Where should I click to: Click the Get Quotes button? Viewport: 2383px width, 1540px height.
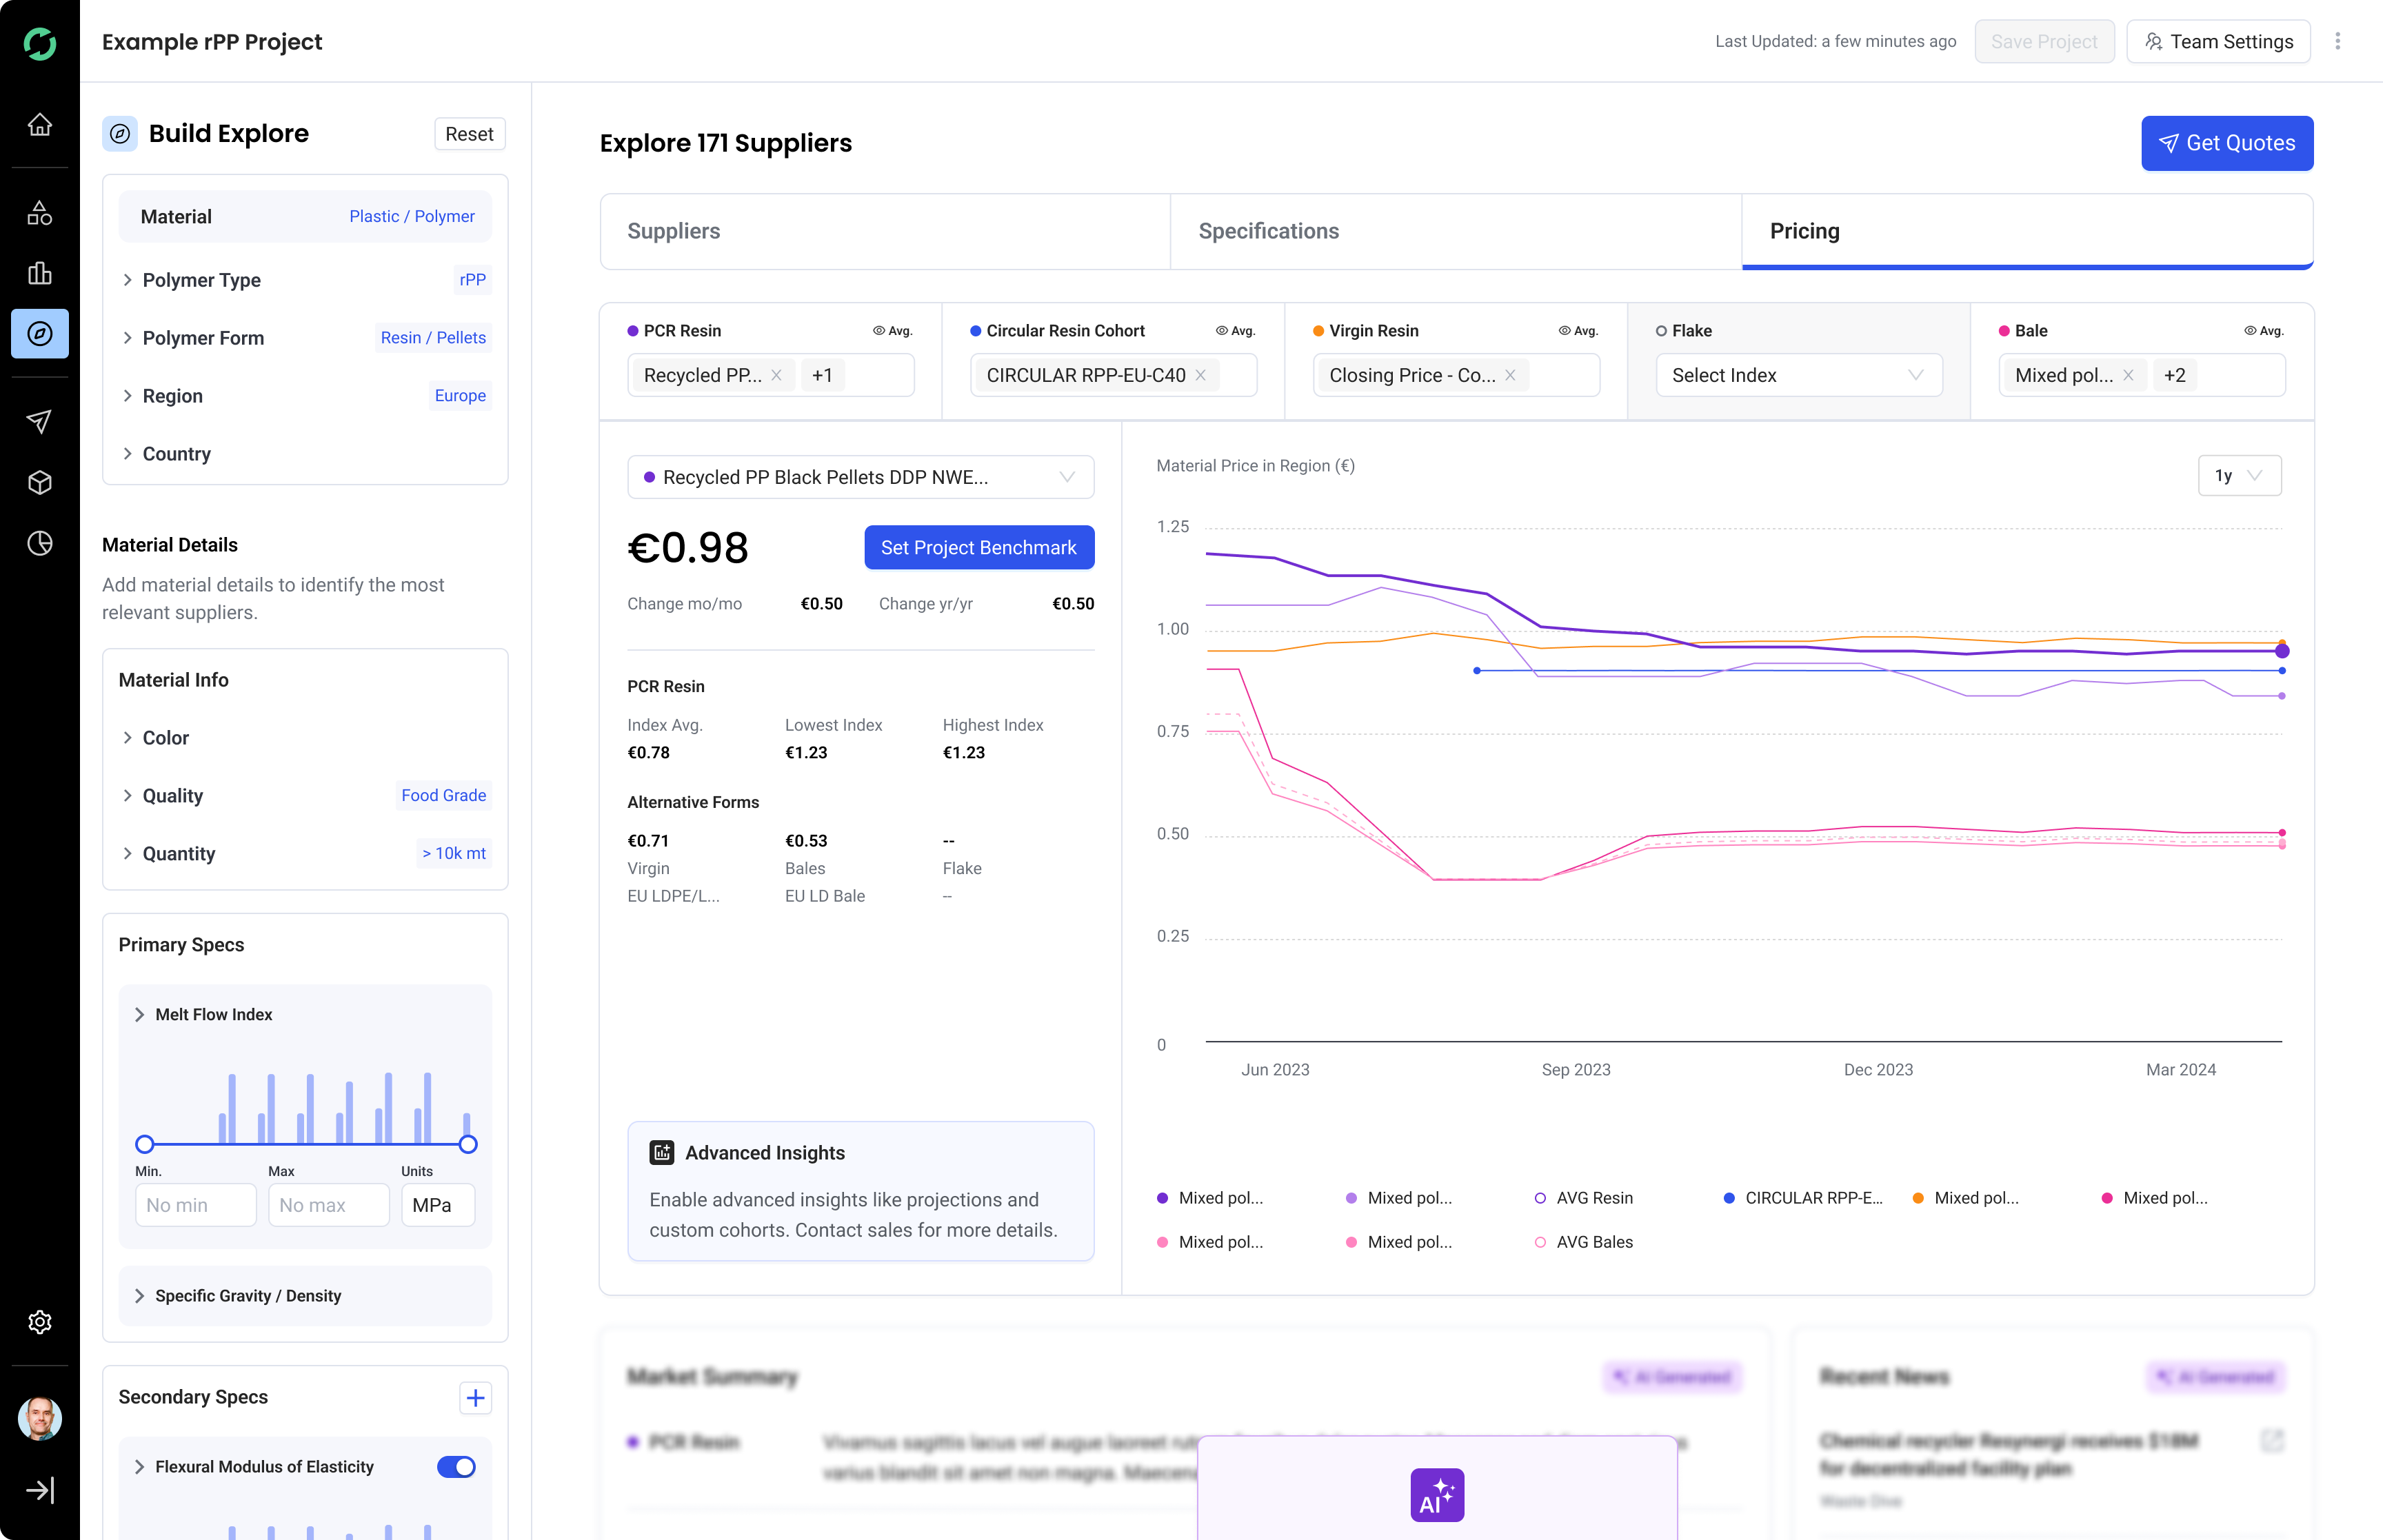pyautogui.click(x=2226, y=143)
